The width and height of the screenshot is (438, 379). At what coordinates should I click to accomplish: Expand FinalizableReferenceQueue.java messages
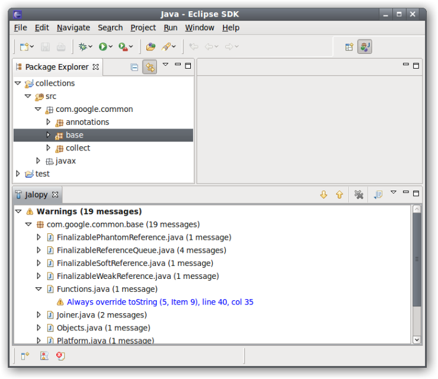39,250
